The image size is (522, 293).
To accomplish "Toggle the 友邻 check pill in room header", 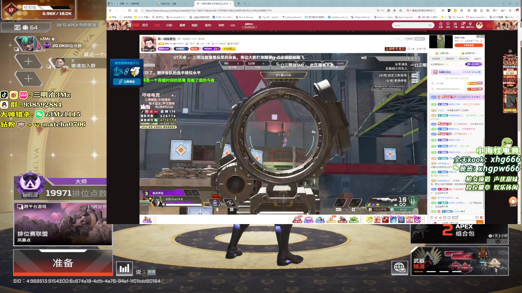I will point(396,39).
